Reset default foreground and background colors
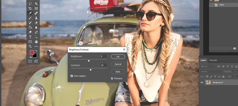The height and width of the screenshot is (106, 238). point(30,57)
